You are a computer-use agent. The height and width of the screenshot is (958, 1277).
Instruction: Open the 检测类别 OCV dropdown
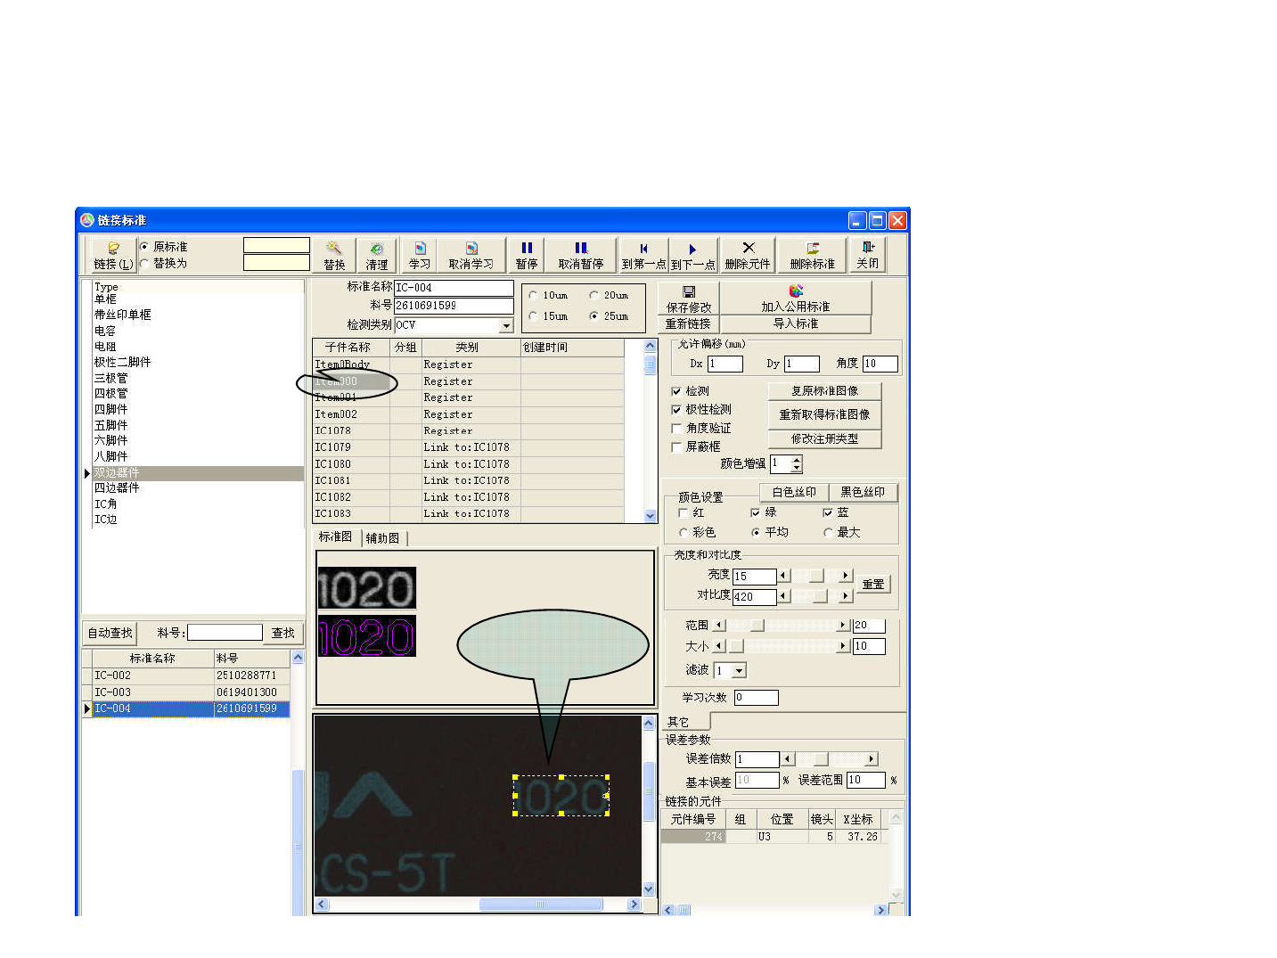[x=506, y=326]
